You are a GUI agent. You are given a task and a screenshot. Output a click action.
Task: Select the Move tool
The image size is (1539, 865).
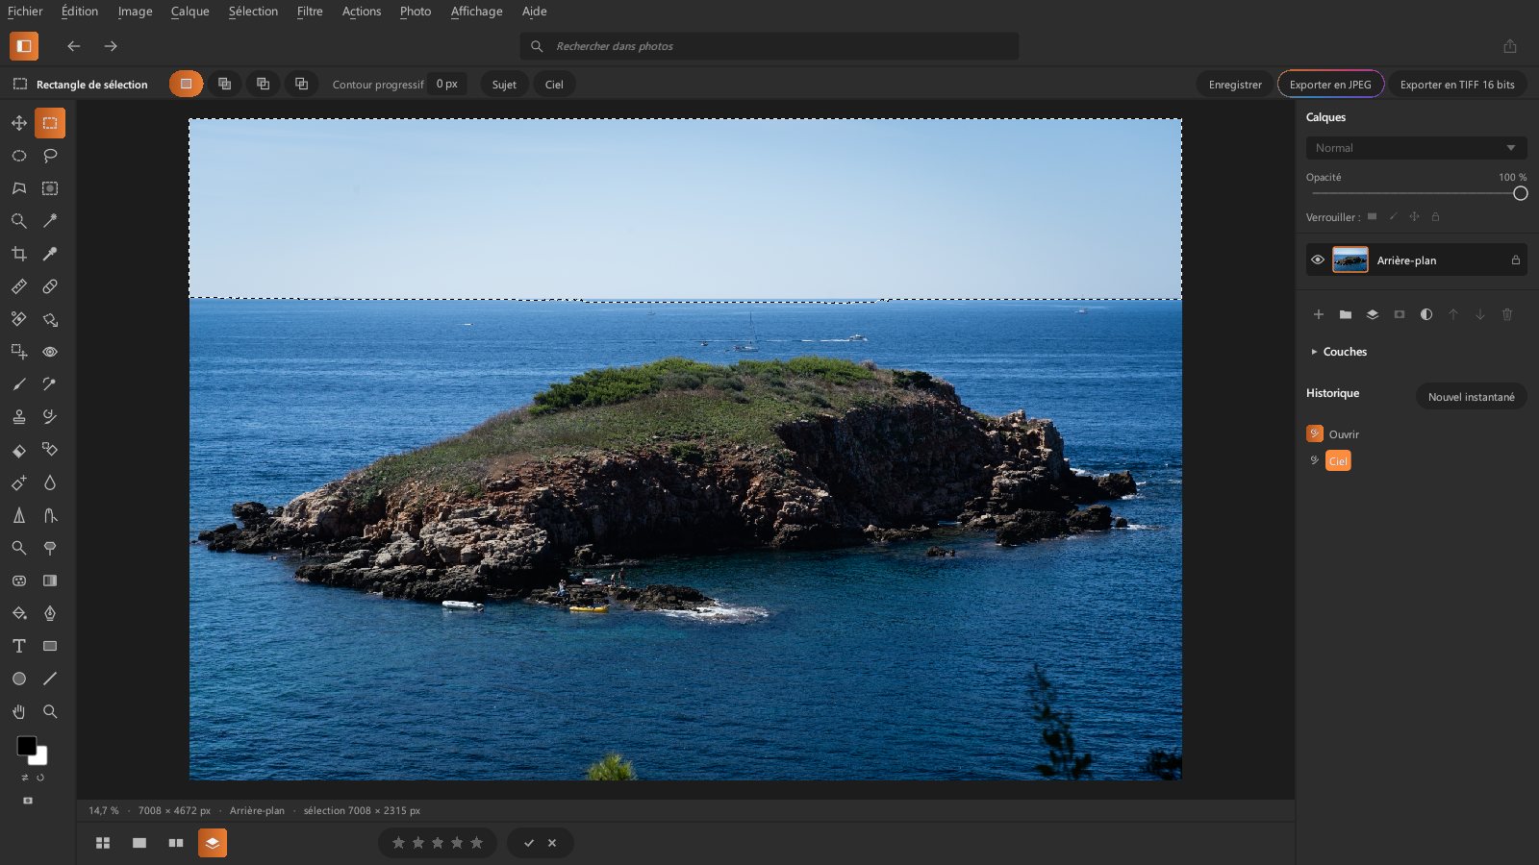19,123
